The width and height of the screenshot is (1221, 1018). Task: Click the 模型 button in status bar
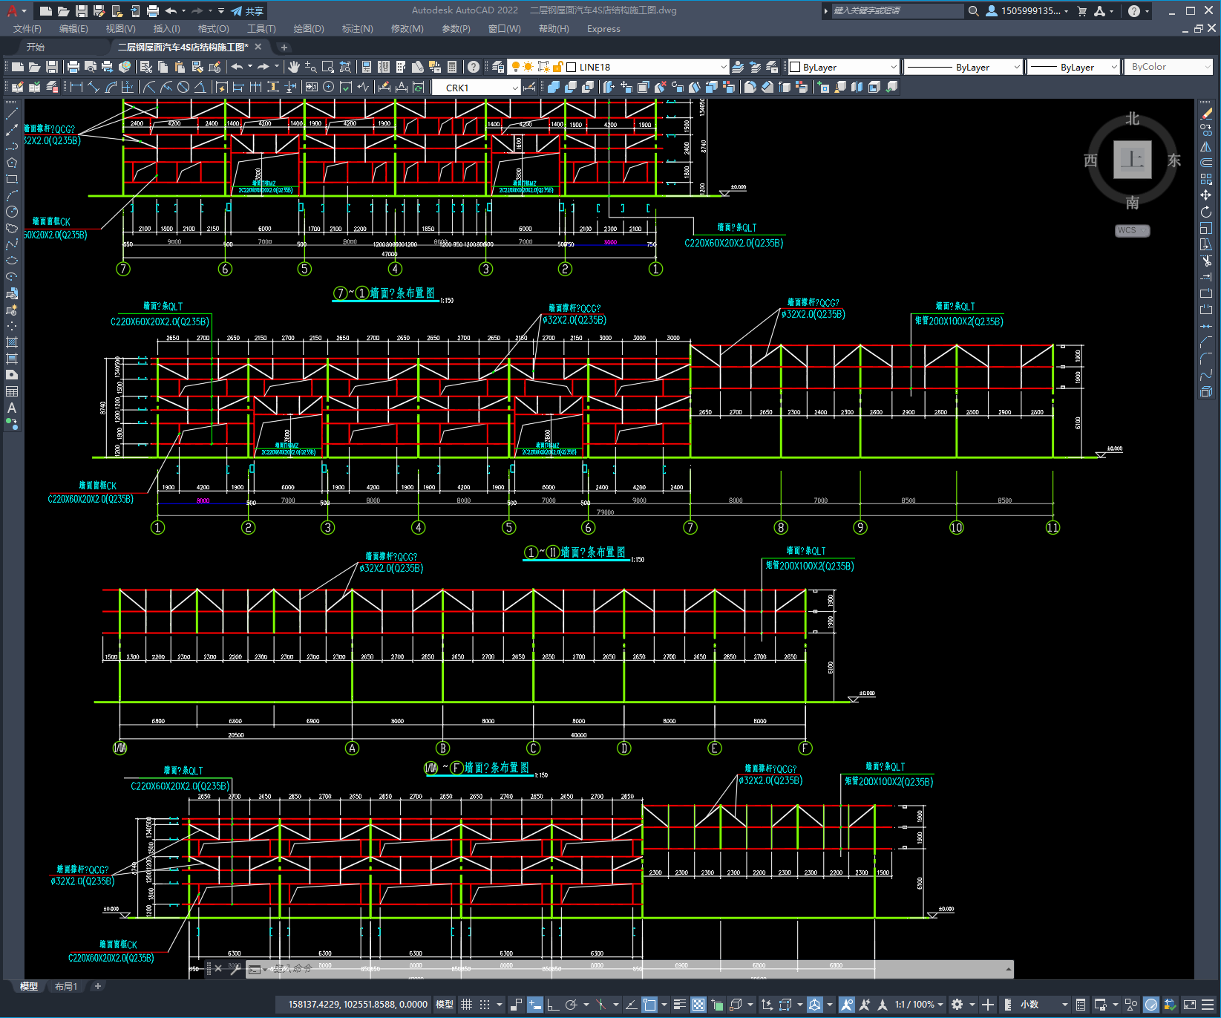pyautogui.click(x=445, y=1005)
